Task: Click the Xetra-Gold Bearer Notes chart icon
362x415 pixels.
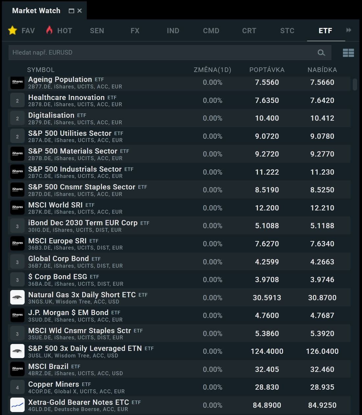Action: pos(17,405)
